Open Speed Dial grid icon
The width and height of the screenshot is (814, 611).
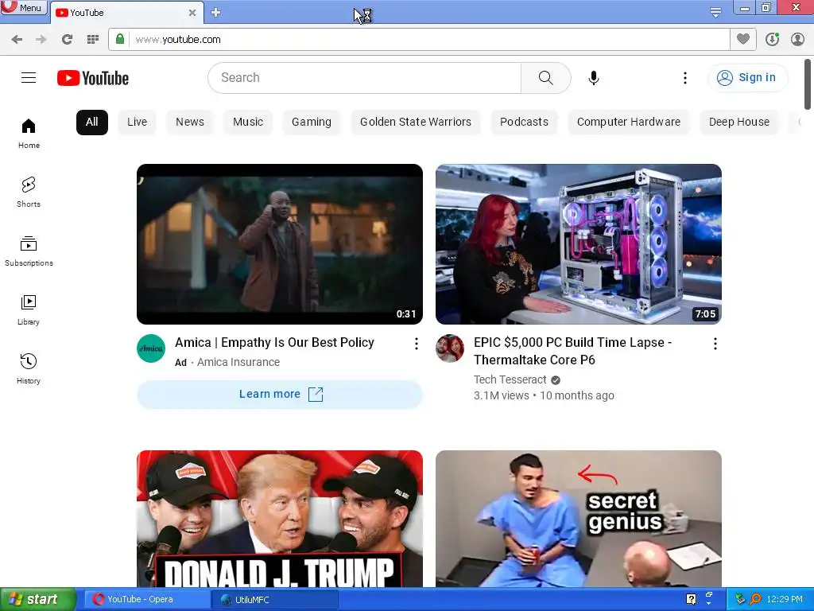(93, 40)
